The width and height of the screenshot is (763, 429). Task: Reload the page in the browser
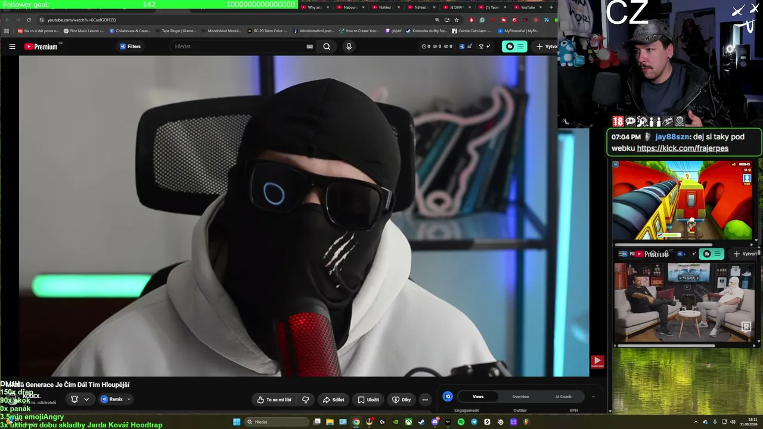pyautogui.click(x=29, y=20)
